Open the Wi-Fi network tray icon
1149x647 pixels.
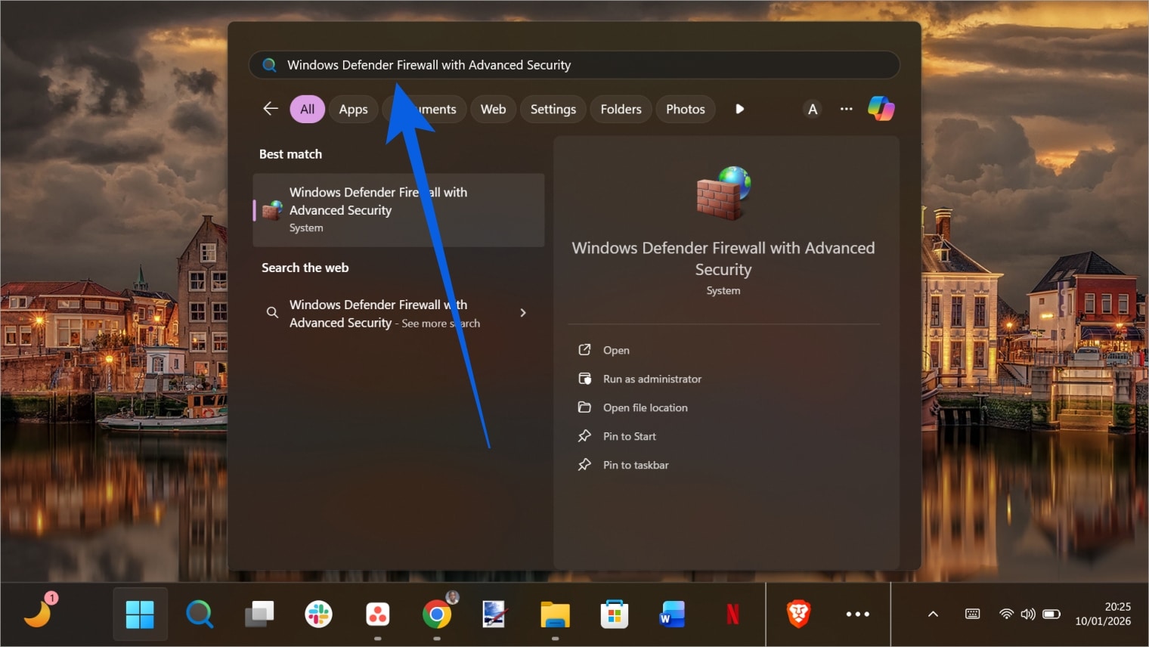pos(1006,614)
